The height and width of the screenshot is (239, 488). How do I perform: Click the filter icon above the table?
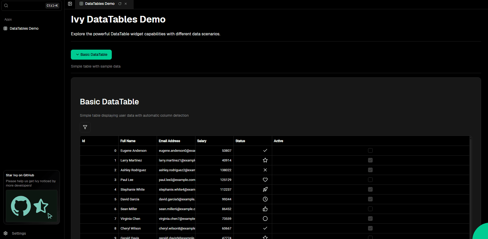click(85, 127)
